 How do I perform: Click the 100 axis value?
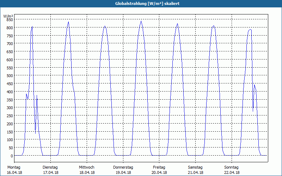[x=10, y=140]
